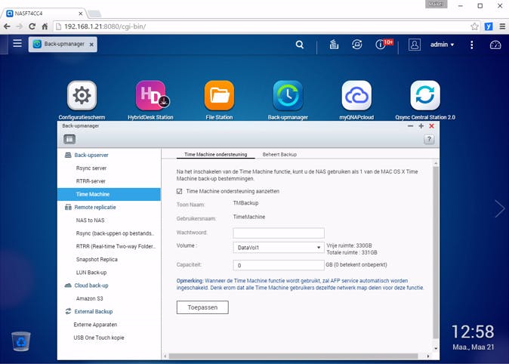Reload the browser page
The height and width of the screenshot is (364, 509).
pos(32,26)
